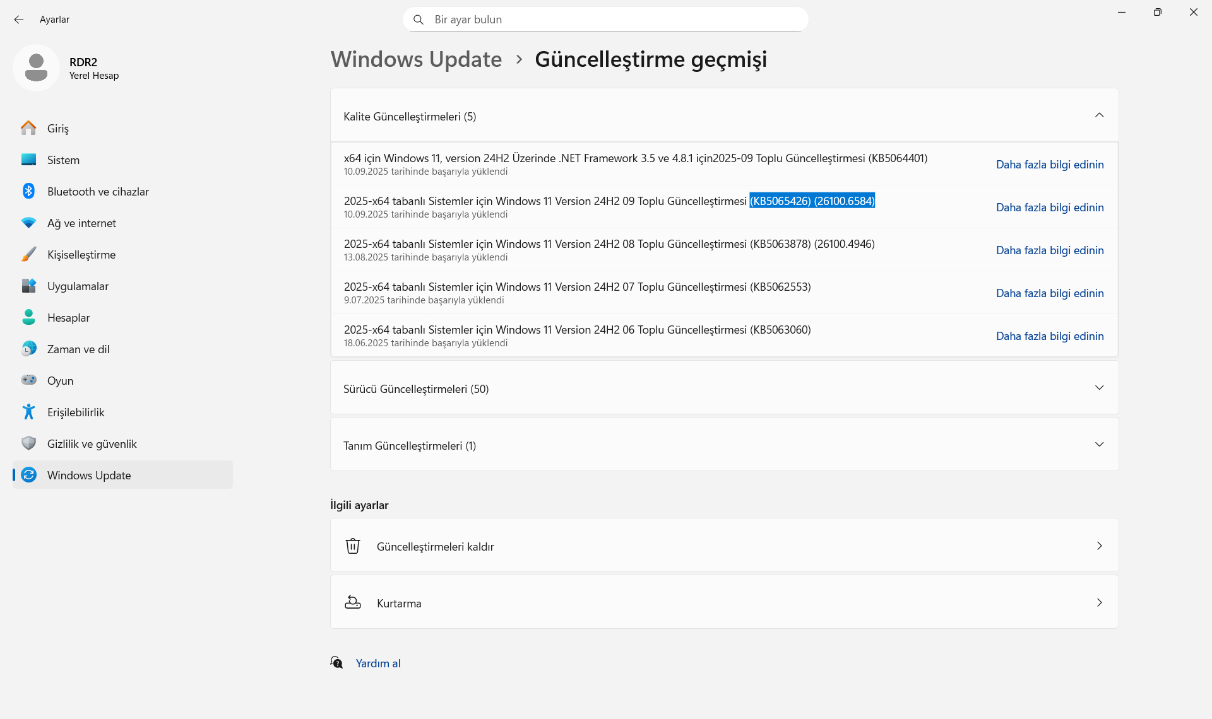Click the Erişilebilirlik figure icon
This screenshot has height=719, width=1212.
point(28,412)
